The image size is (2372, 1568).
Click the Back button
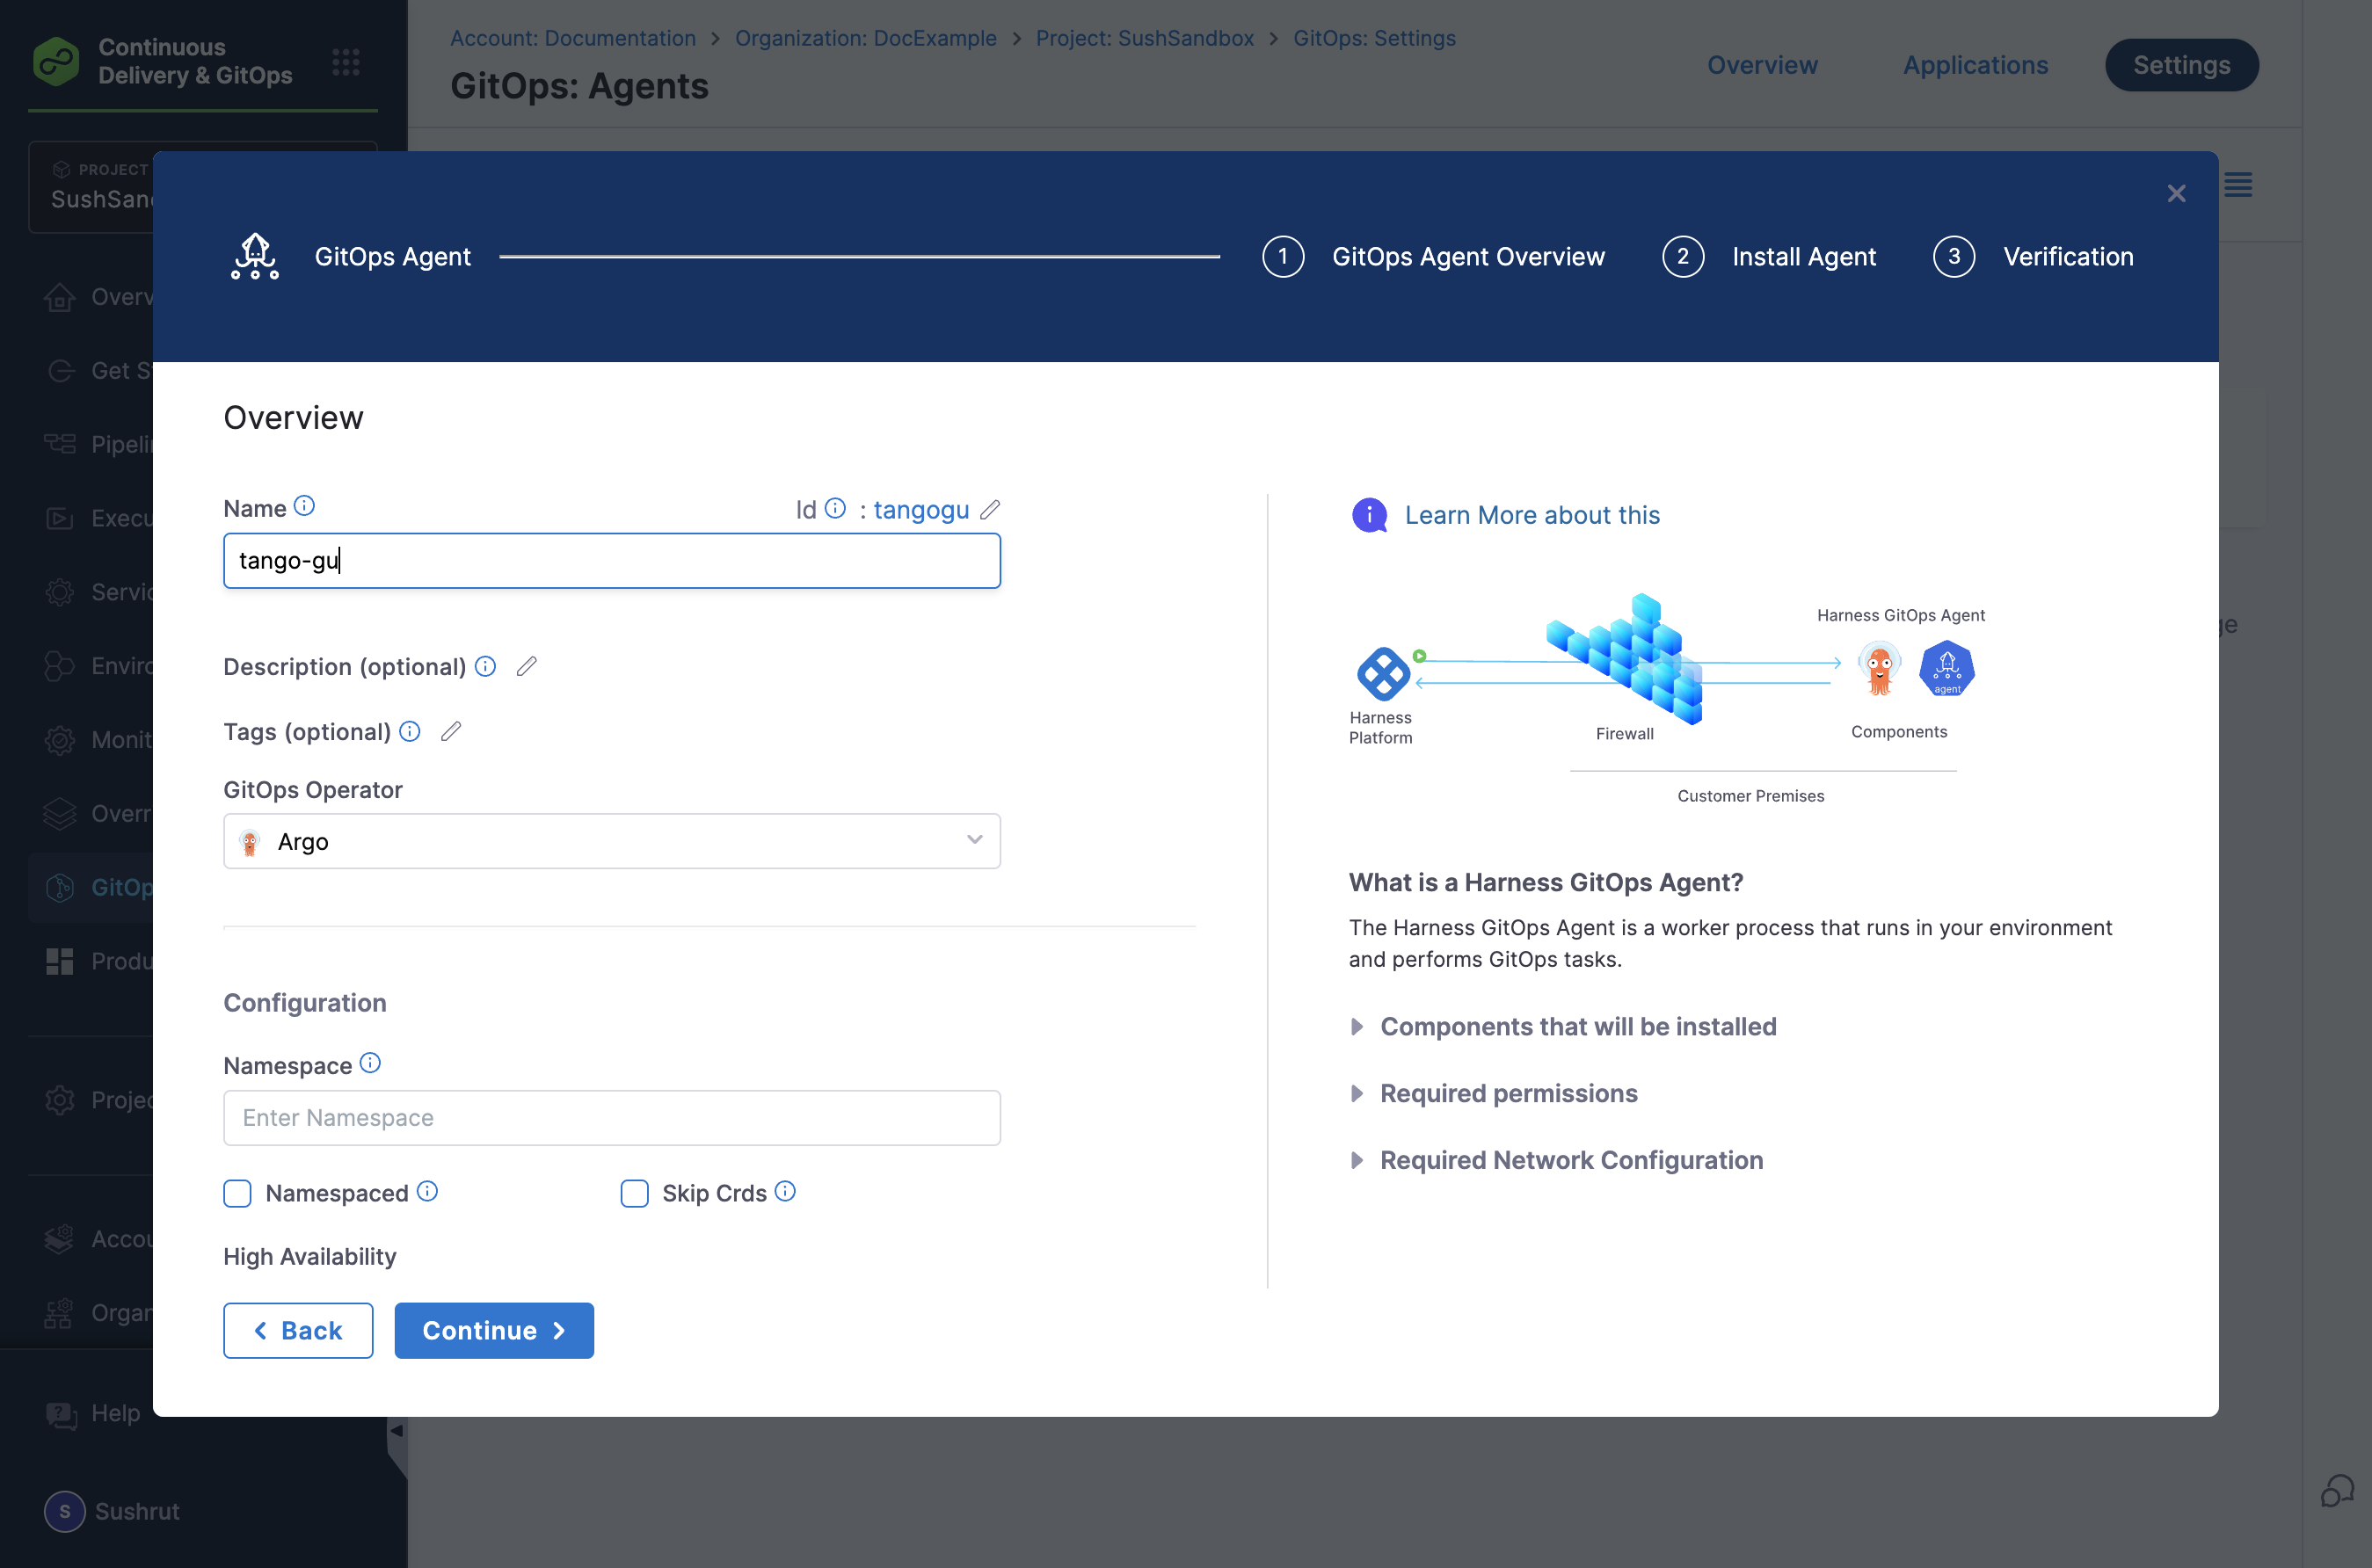pos(298,1330)
